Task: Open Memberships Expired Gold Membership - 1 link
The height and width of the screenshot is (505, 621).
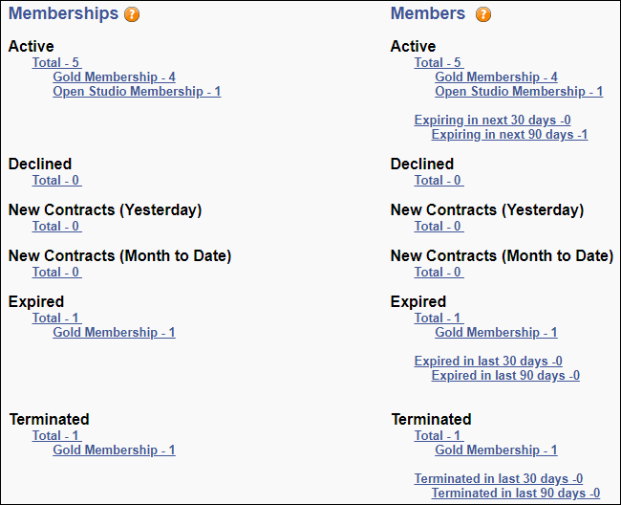Action: click(114, 332)
